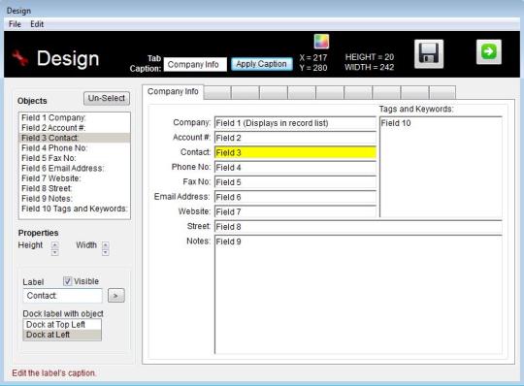Click the Field 10 Tags and Keywords area
This screenshot has width=524, height=386.
pyautogui.click(x=441, y=167)
